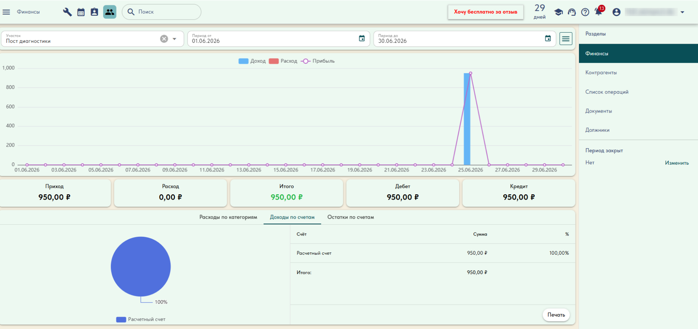Expand the user account dropdown arrow
The image size is (698, 329).
point(682,12)
